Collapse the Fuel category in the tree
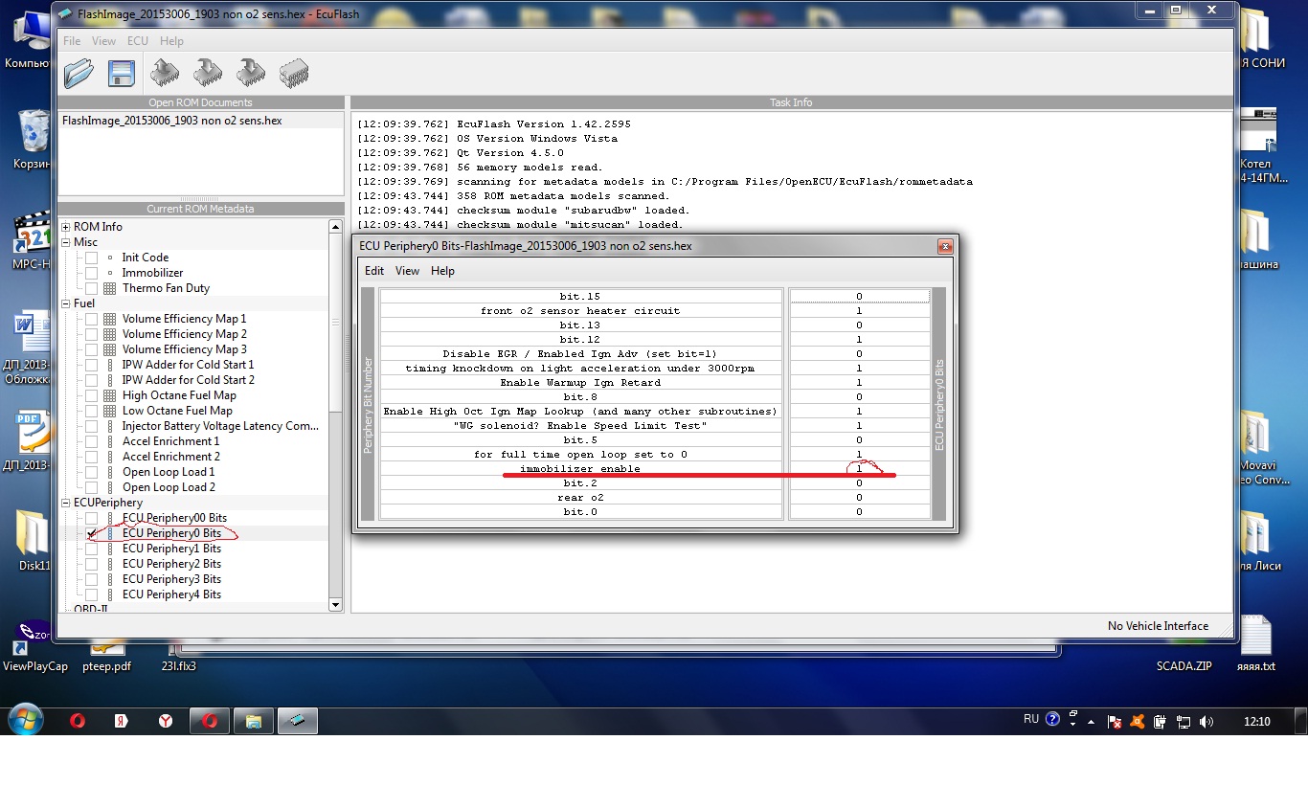The width and height of the screenshot is (1308, 785). click(x=66, y=303)
